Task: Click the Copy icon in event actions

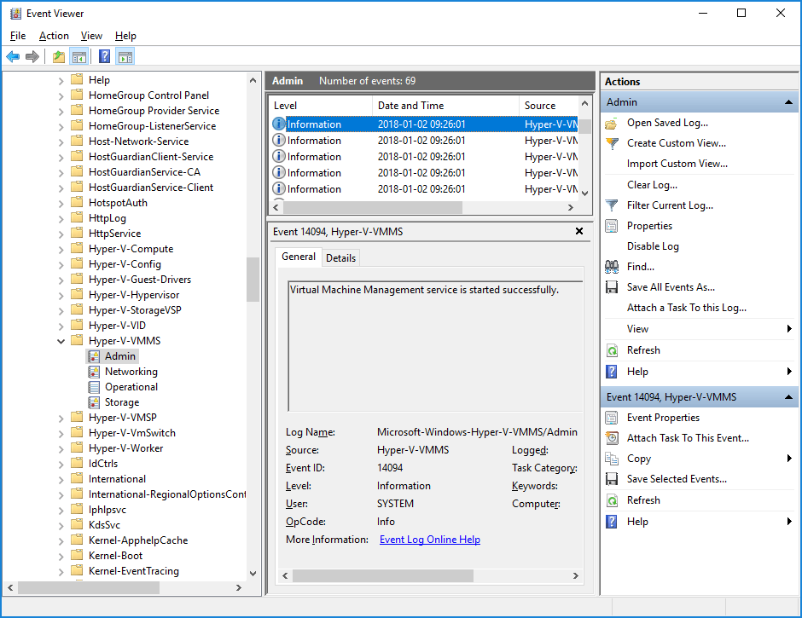Action: [x=611, y=459]
